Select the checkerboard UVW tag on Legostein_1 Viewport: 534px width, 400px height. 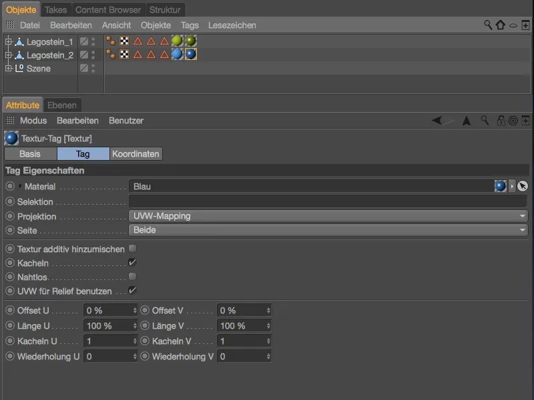(124, 41)
